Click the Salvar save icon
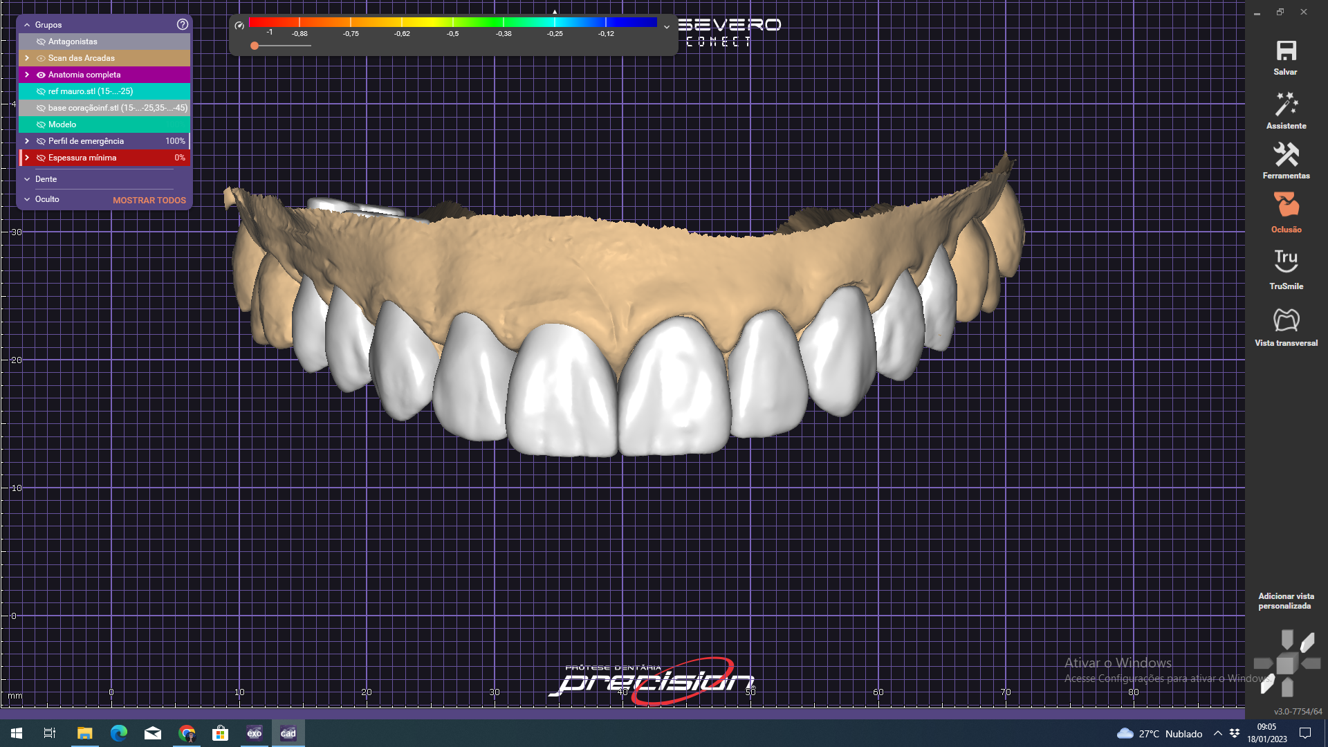The width and height of the screenshot is (1328, 747). point(1286,51)
